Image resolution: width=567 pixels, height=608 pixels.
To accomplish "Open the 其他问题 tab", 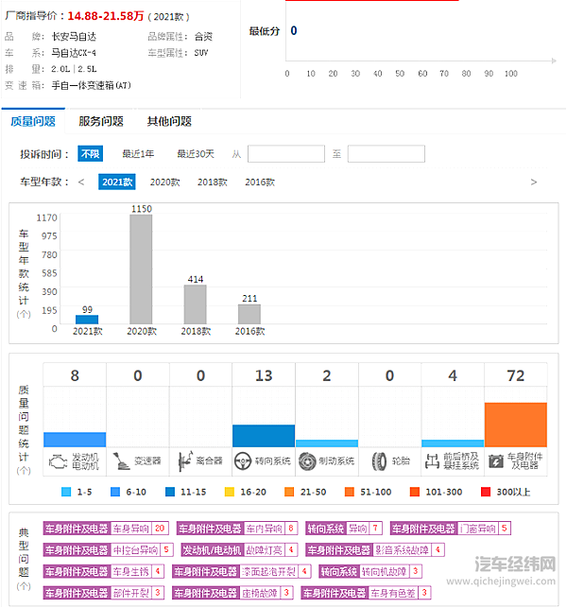I will 169,121.
